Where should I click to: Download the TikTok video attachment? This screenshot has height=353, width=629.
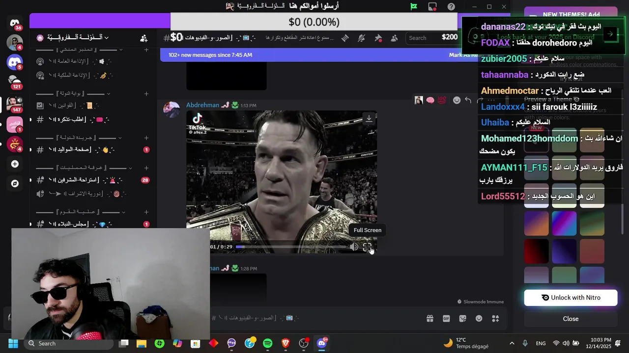click(369, 118)
